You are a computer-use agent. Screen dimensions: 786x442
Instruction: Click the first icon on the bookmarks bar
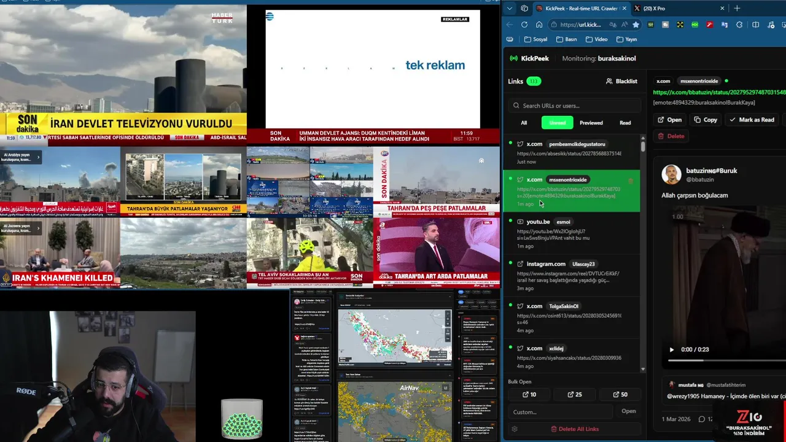pyautogui.click(x=510, y=39)
